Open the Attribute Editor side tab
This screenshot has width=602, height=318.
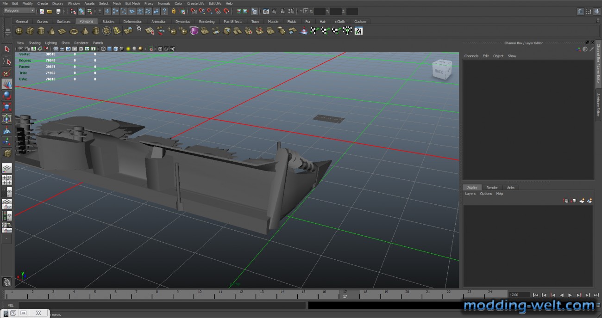598,105
